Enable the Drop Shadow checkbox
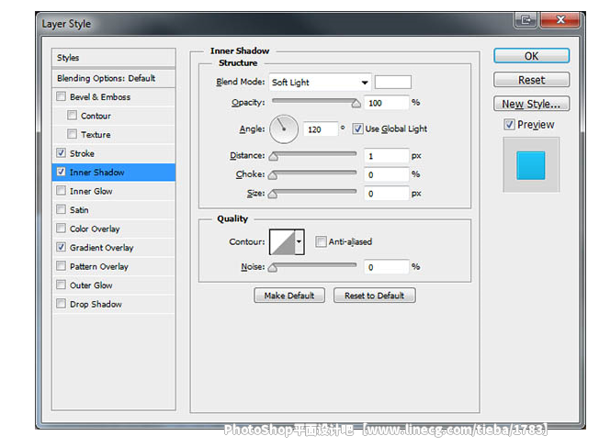Image resolution: width=599 pixels, height=447 pixels. 61,304
